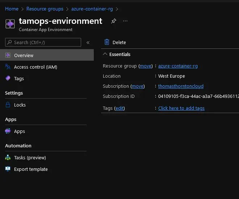Viewport: 239px width, 199px height.
Task: Click the Apps icon in sidebar
Action: point(8,131)
